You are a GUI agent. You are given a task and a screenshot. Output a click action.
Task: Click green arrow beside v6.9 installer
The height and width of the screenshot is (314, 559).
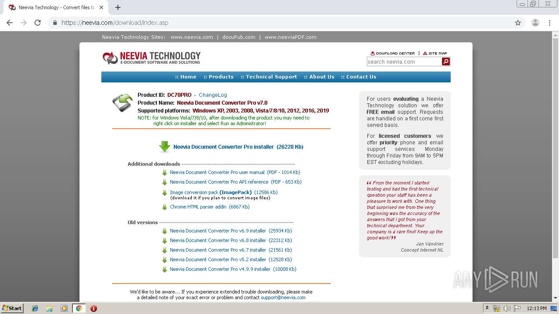click(165, 231)
